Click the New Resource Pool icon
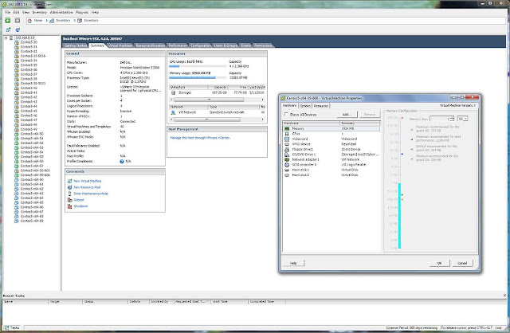 pos(69,187)
